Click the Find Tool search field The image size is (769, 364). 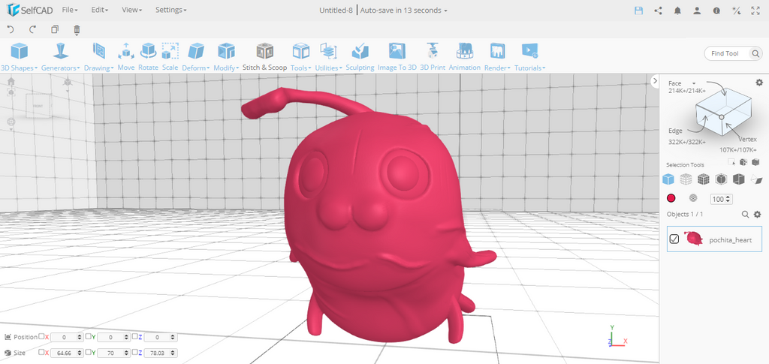coord(733,53)
